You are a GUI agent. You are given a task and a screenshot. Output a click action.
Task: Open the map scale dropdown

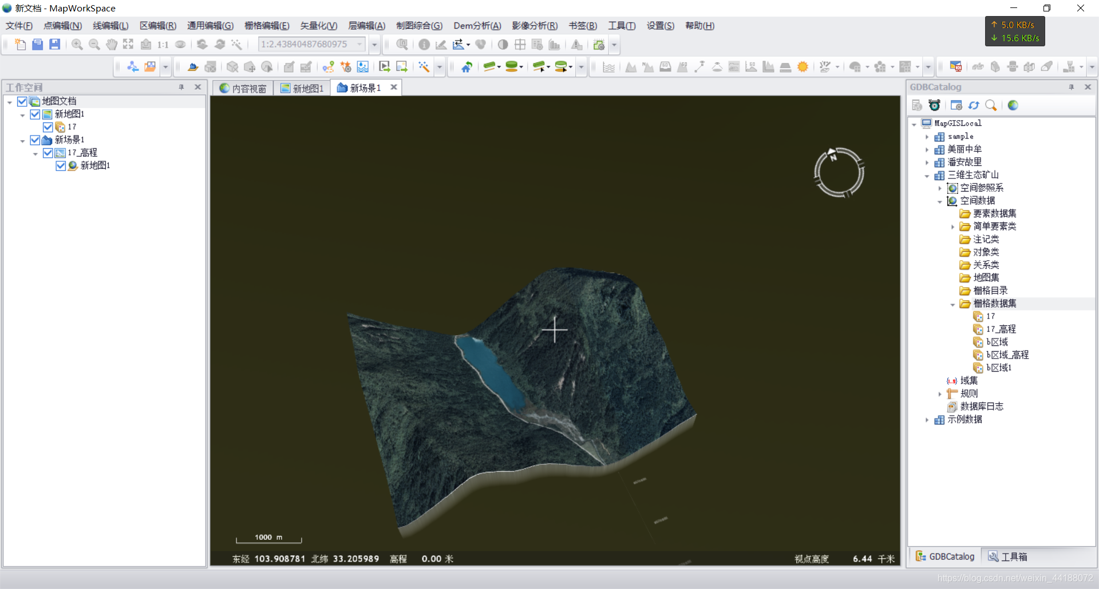click(360, 44)
